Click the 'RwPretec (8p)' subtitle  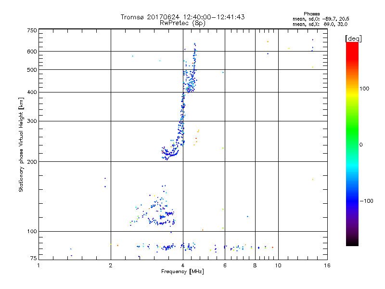click(x=182, y=23)
